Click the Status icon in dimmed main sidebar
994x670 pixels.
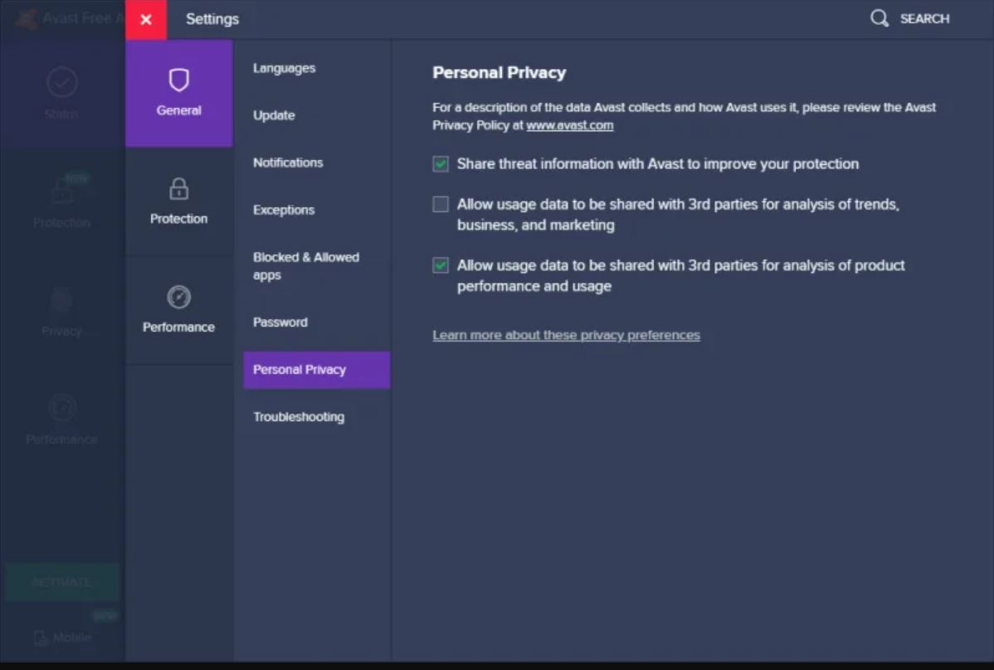point(62,82)
